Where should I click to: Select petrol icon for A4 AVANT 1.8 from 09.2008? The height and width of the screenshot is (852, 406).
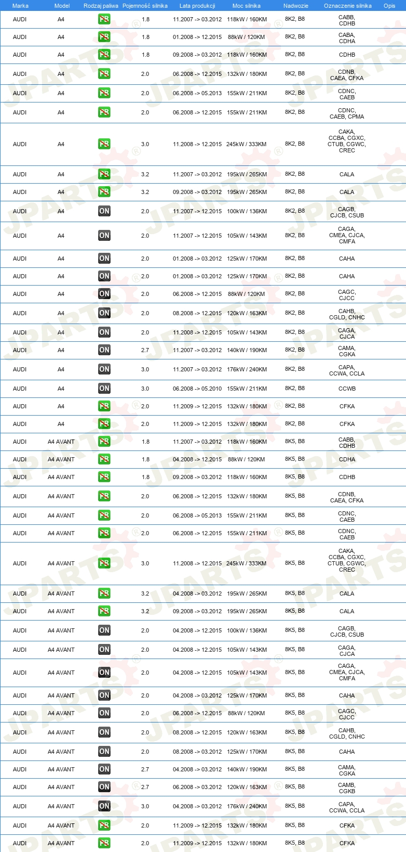[104, 477]
